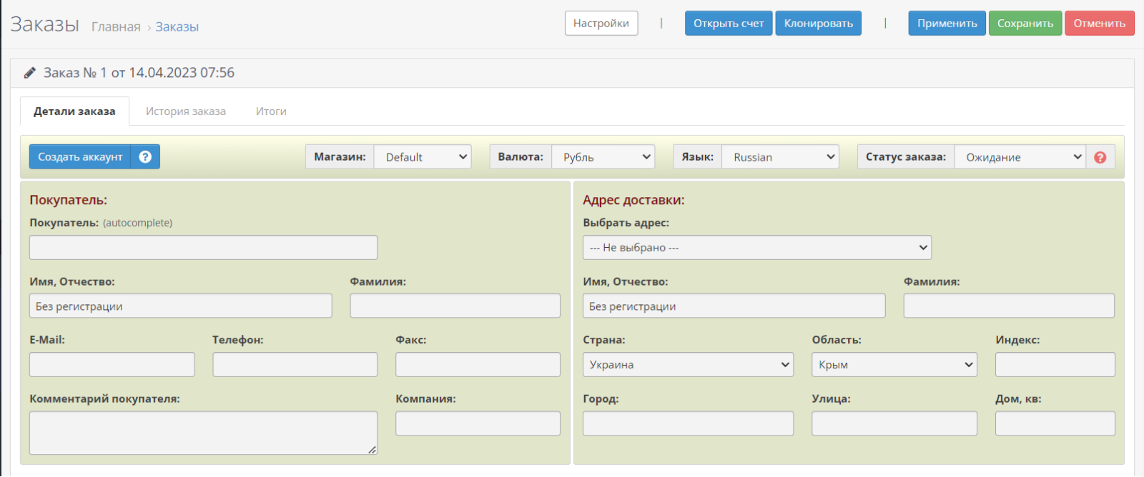Click the Открыть счет button
The image size is (1144, 477).
729,24
